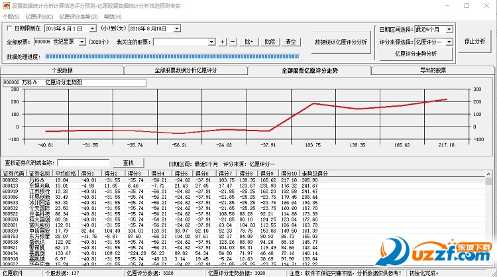Sort by 平均价格 column header
The image size is (497, 277).
[x=66, y=174]
